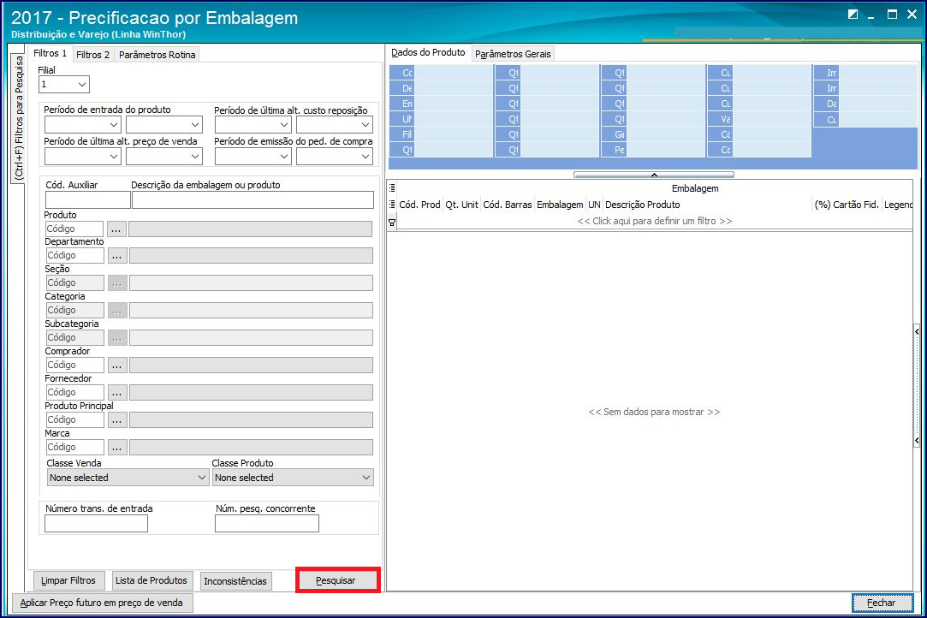Viewport: 927px width, 618px height.
Task: Click the Inconsistências button
Action: pyautogui.click(x=235, y=580)
